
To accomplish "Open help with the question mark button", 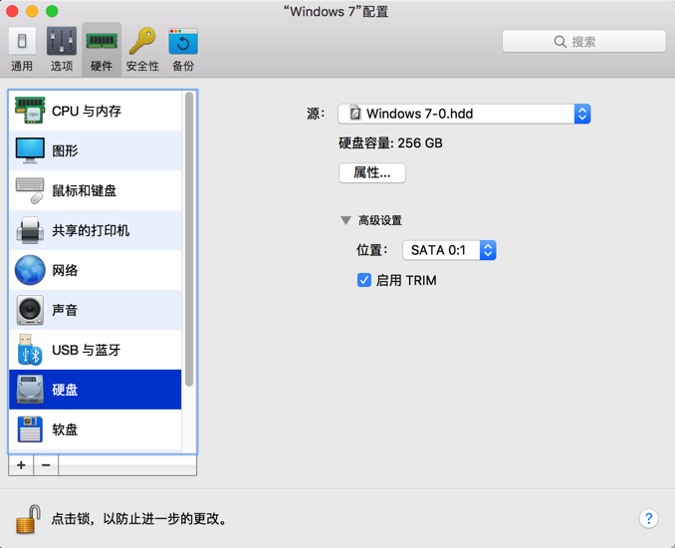I will 649,518.
